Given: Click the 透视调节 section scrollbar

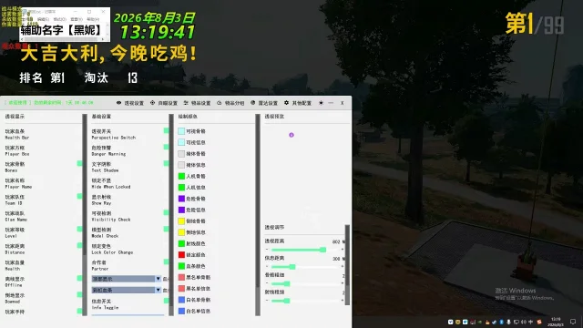Looking at the screenshot, I should click(347, 265).
